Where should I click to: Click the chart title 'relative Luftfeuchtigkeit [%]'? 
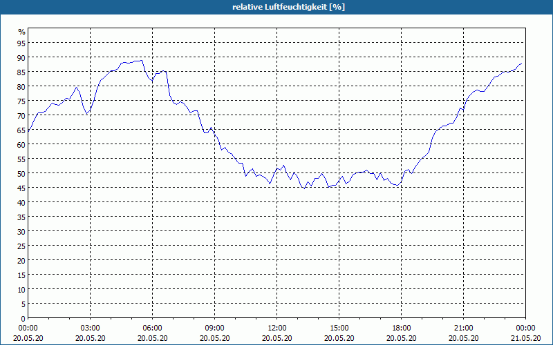(288, 7)
